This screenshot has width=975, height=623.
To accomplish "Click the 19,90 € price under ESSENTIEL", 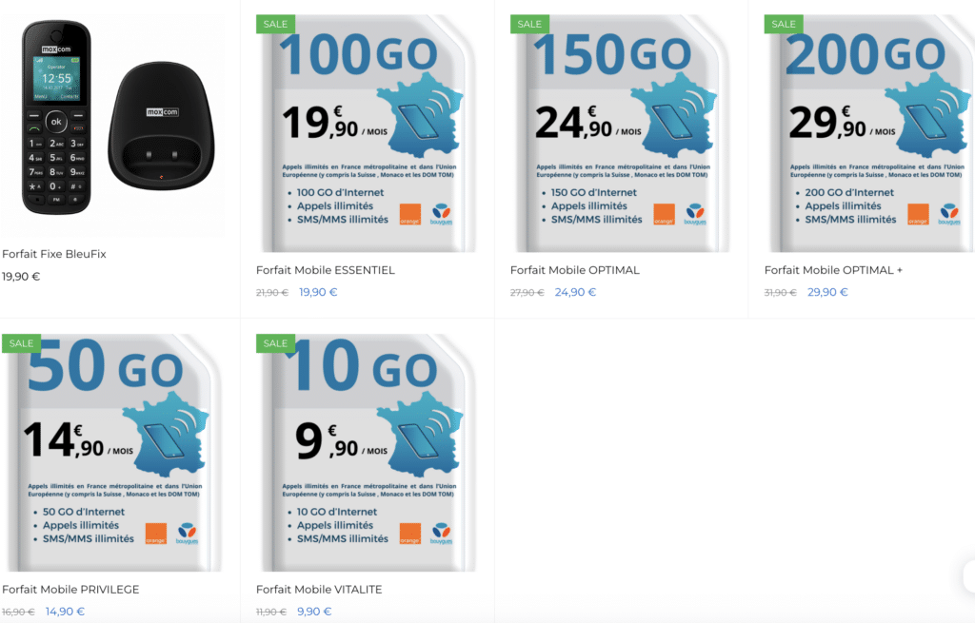I will pyautogui.click(x=318, y=292).
